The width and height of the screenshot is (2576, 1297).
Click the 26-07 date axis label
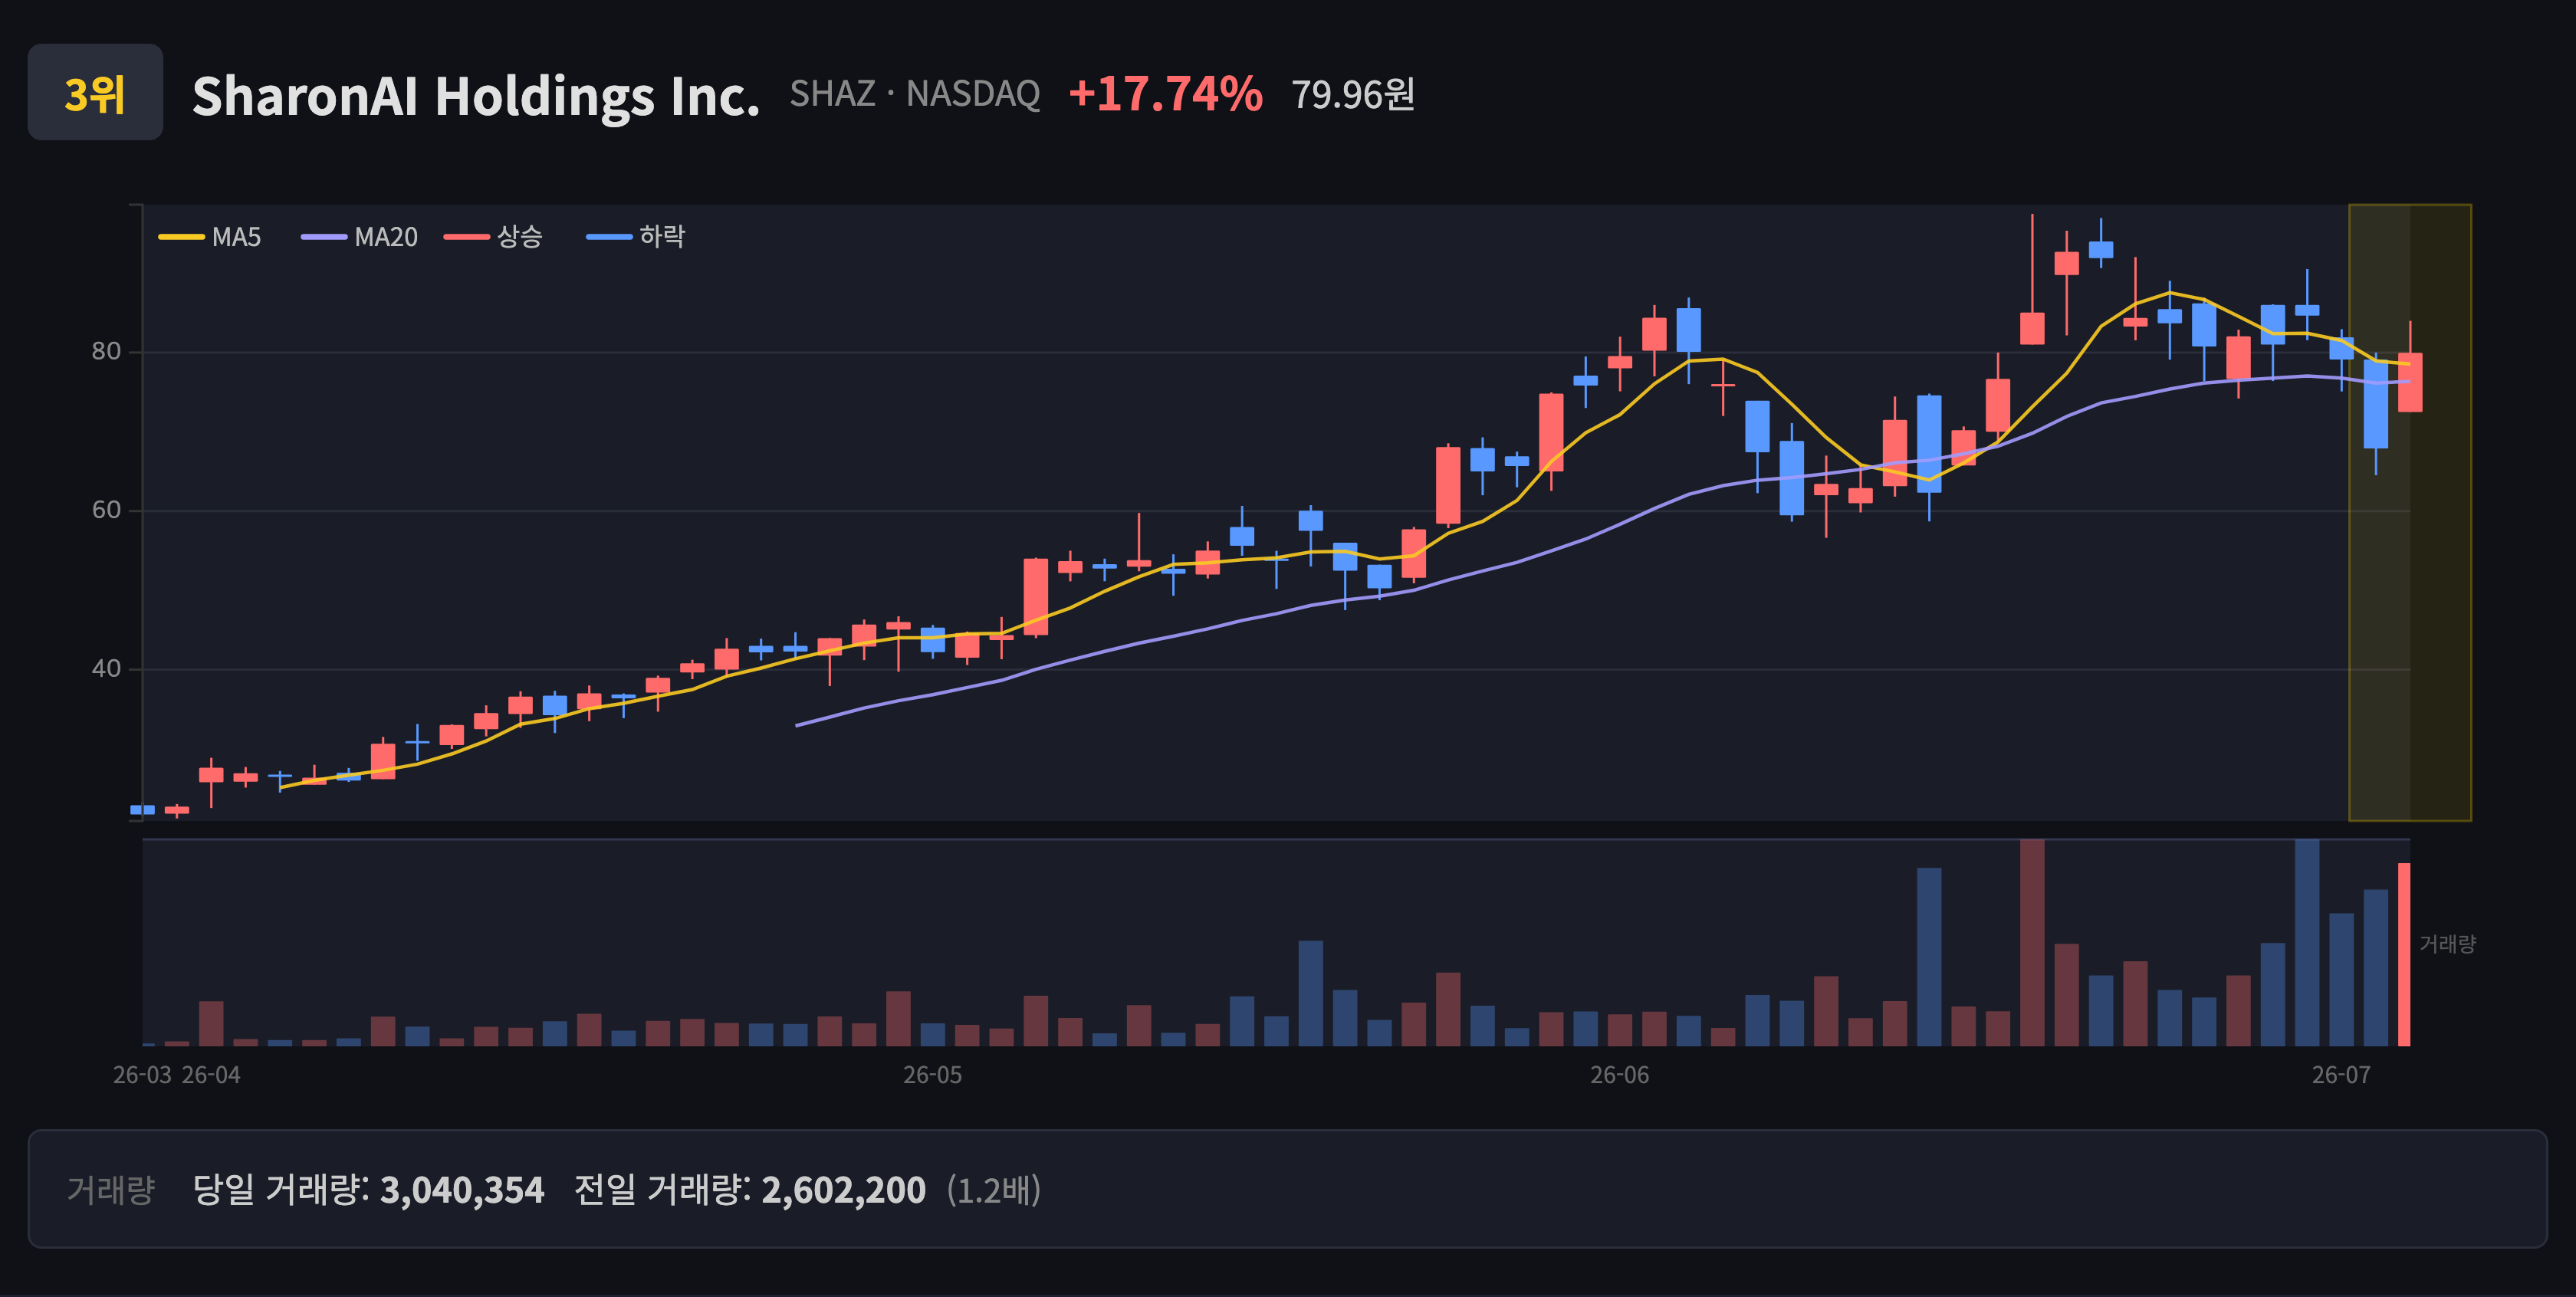coord(2341,1075)
